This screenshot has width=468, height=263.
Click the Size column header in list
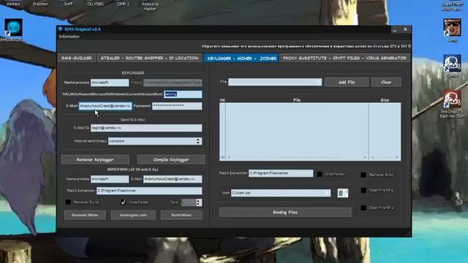coord(385,100)
